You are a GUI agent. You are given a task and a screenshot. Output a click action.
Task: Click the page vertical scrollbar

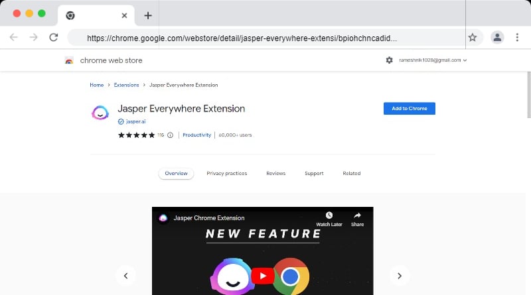coord(528,95)
